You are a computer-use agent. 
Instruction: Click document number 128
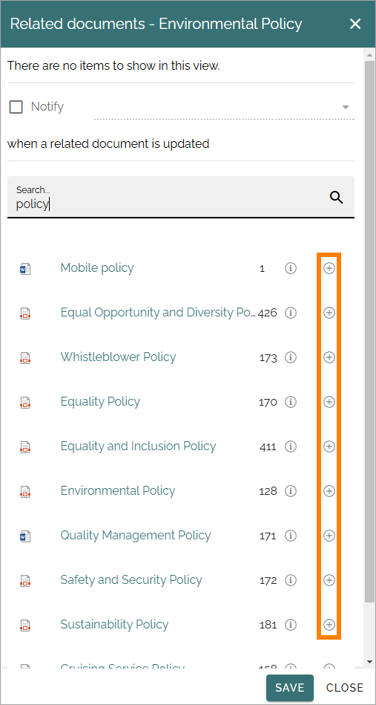click(268, 492)
